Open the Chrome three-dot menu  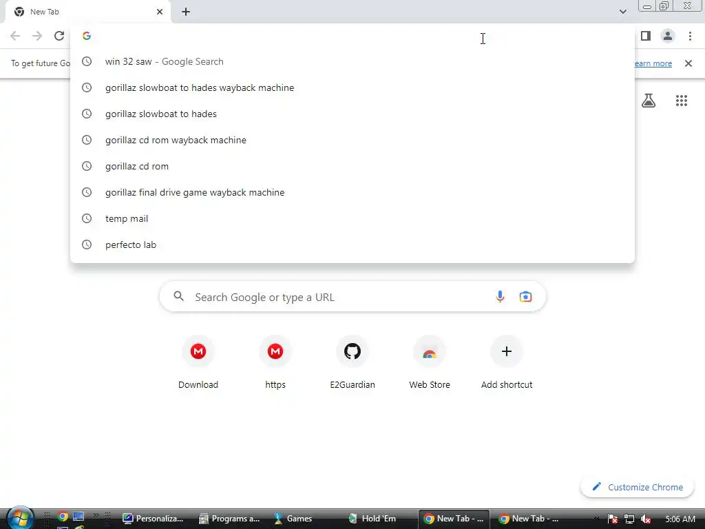coord(690,36)
